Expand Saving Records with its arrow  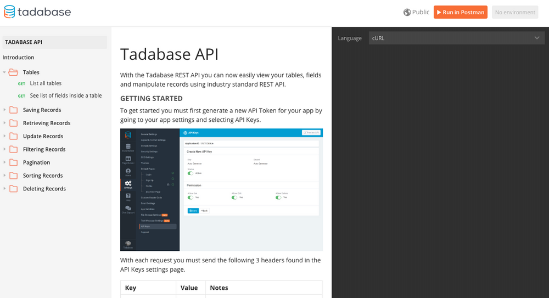pyautogui.click(x=4, y=110)
